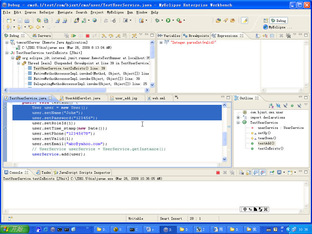This screenshot has height=234, width=312.
Task: Open the UserAddServlet.java editor tab
Action: (83, 98)
